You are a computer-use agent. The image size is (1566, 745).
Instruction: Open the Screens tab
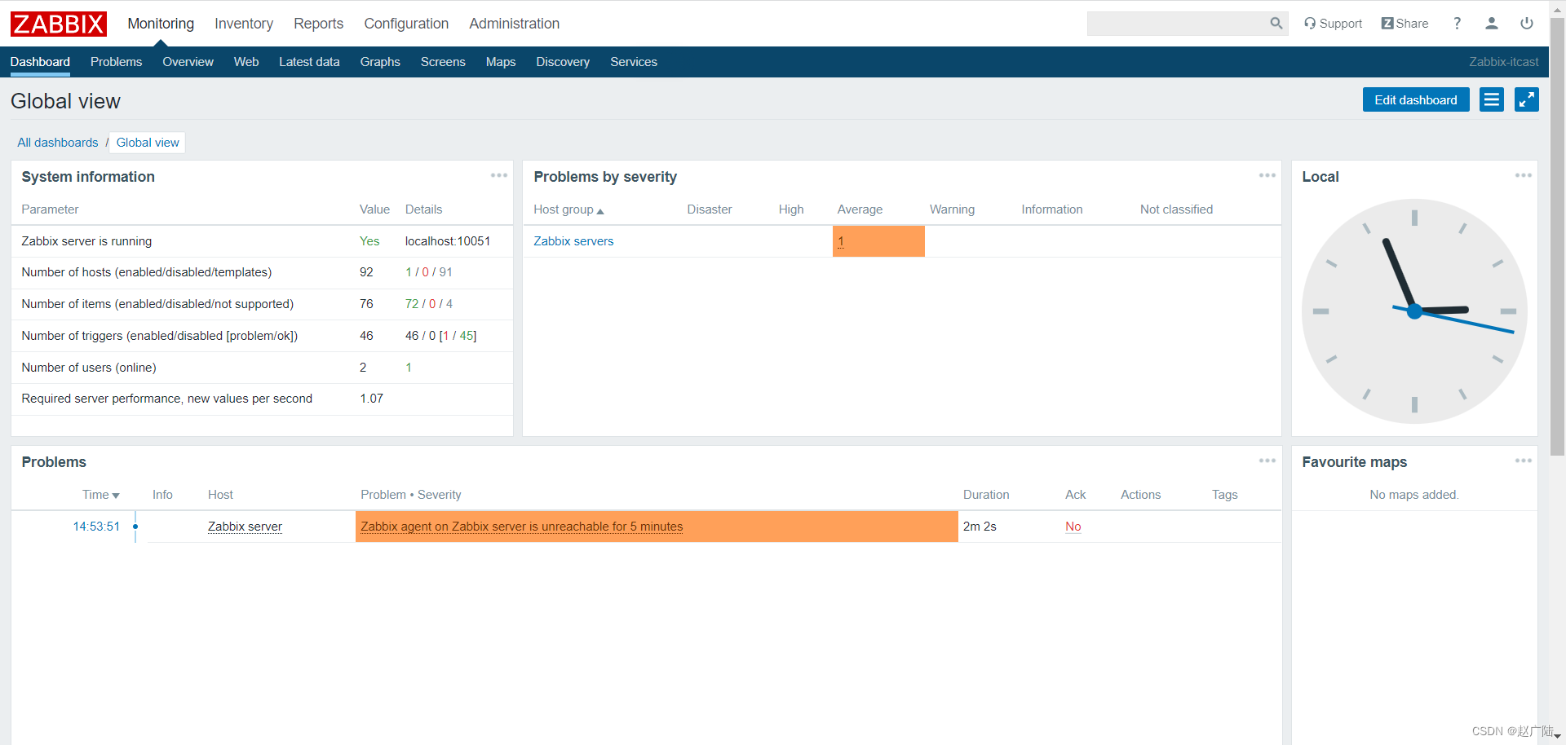[443, 62]
